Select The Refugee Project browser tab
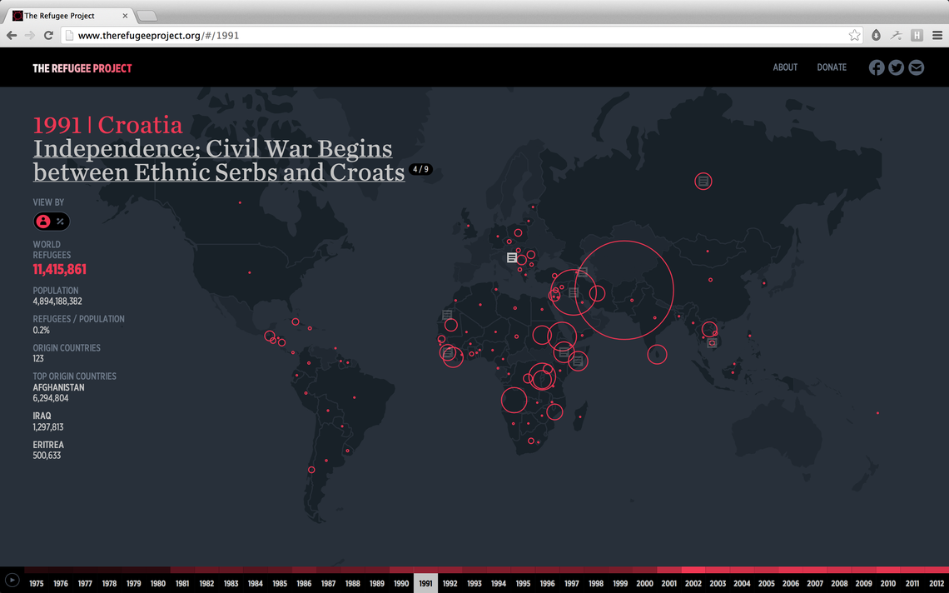949x593 pixels. pyautogui.click(x=62, y=14)
